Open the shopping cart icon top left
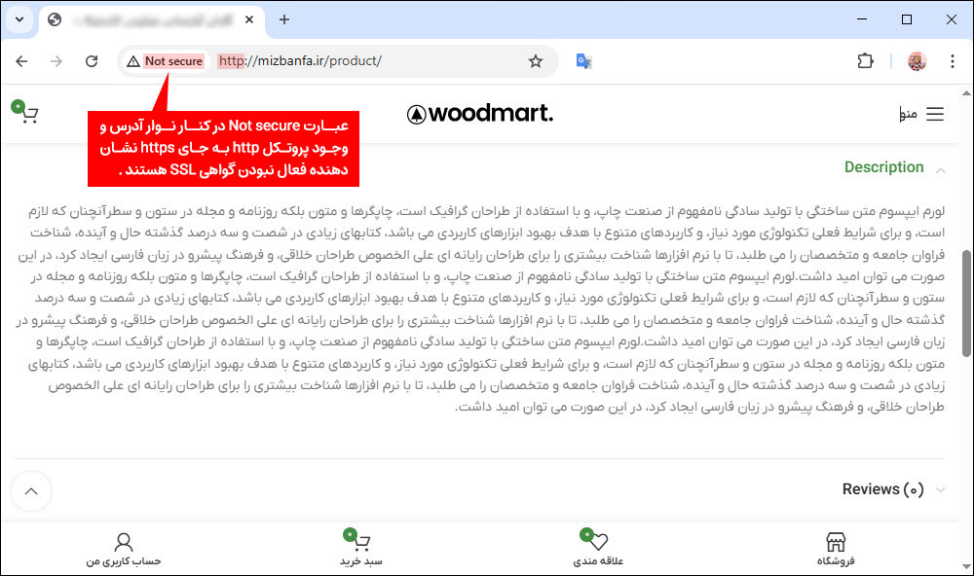The width and height of the screenshot is (974, 576). pos(26,114)
